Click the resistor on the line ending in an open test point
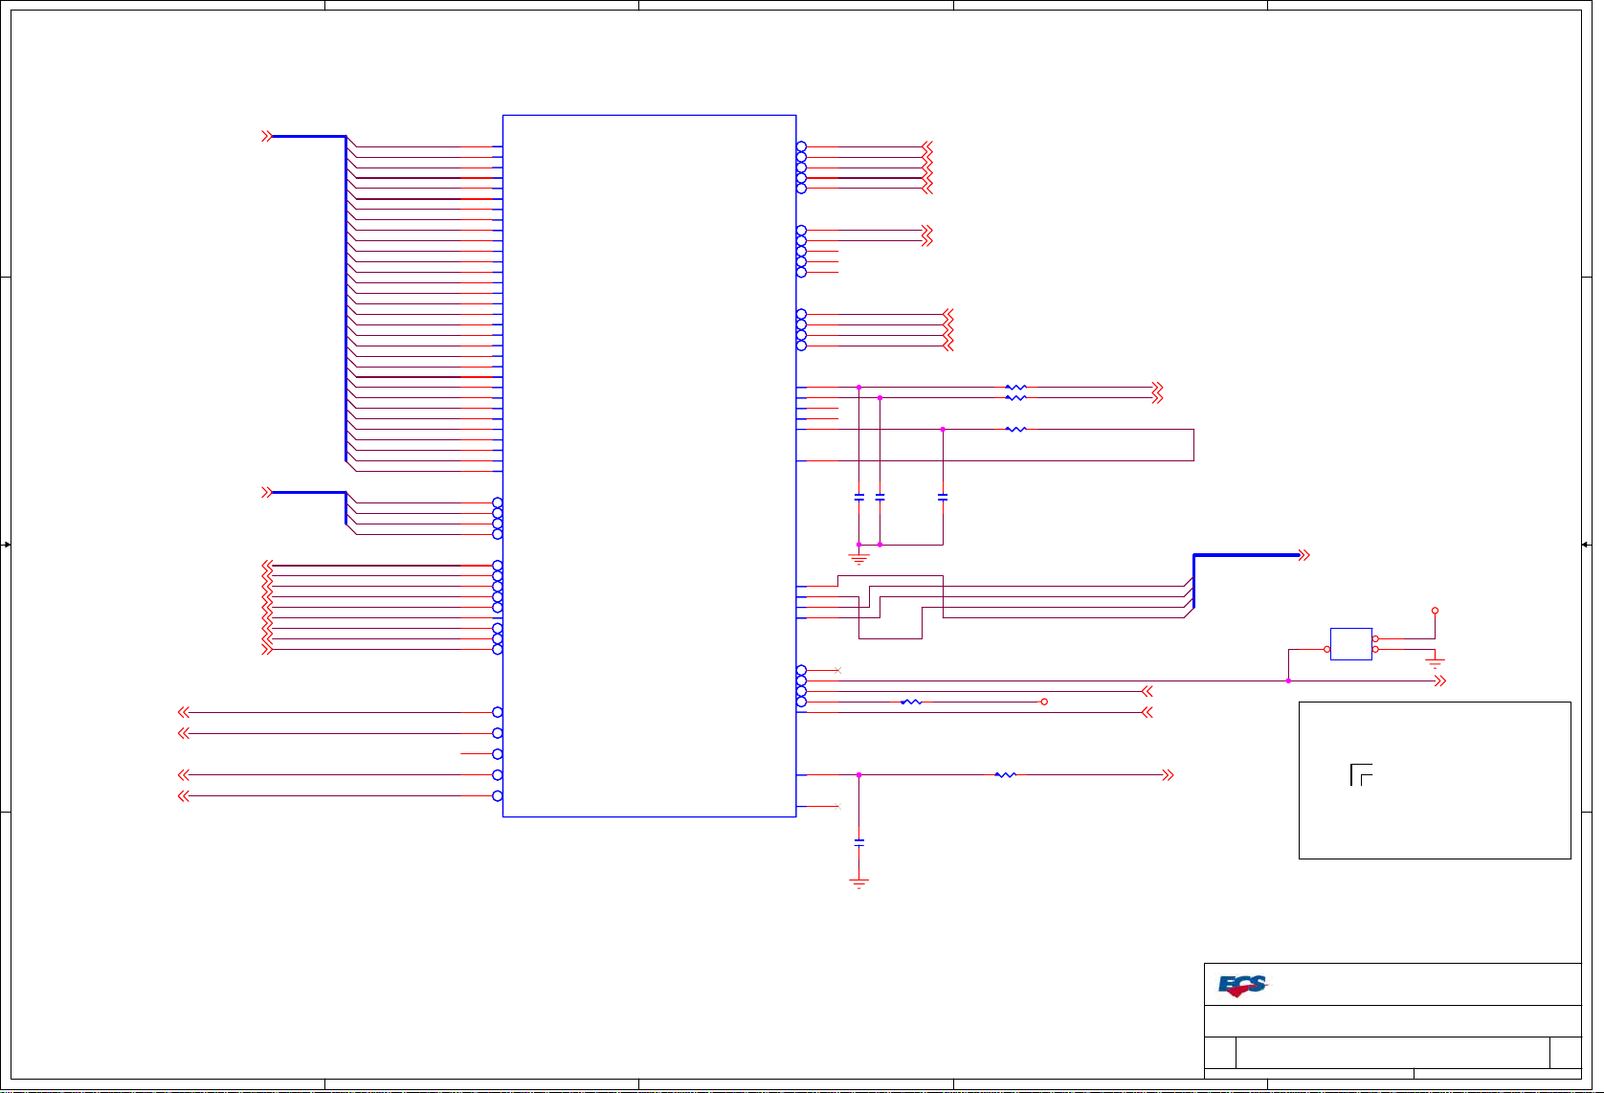Image resolution: width=1604 pixels, height=1093 pixels. [911, 702]
